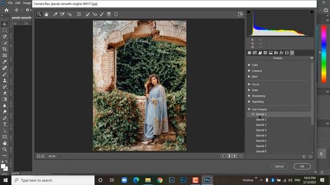The width and height of the screenshot is (330, 185).
Task: Click the zoom in plus button below preview
Action: point(43,156)
